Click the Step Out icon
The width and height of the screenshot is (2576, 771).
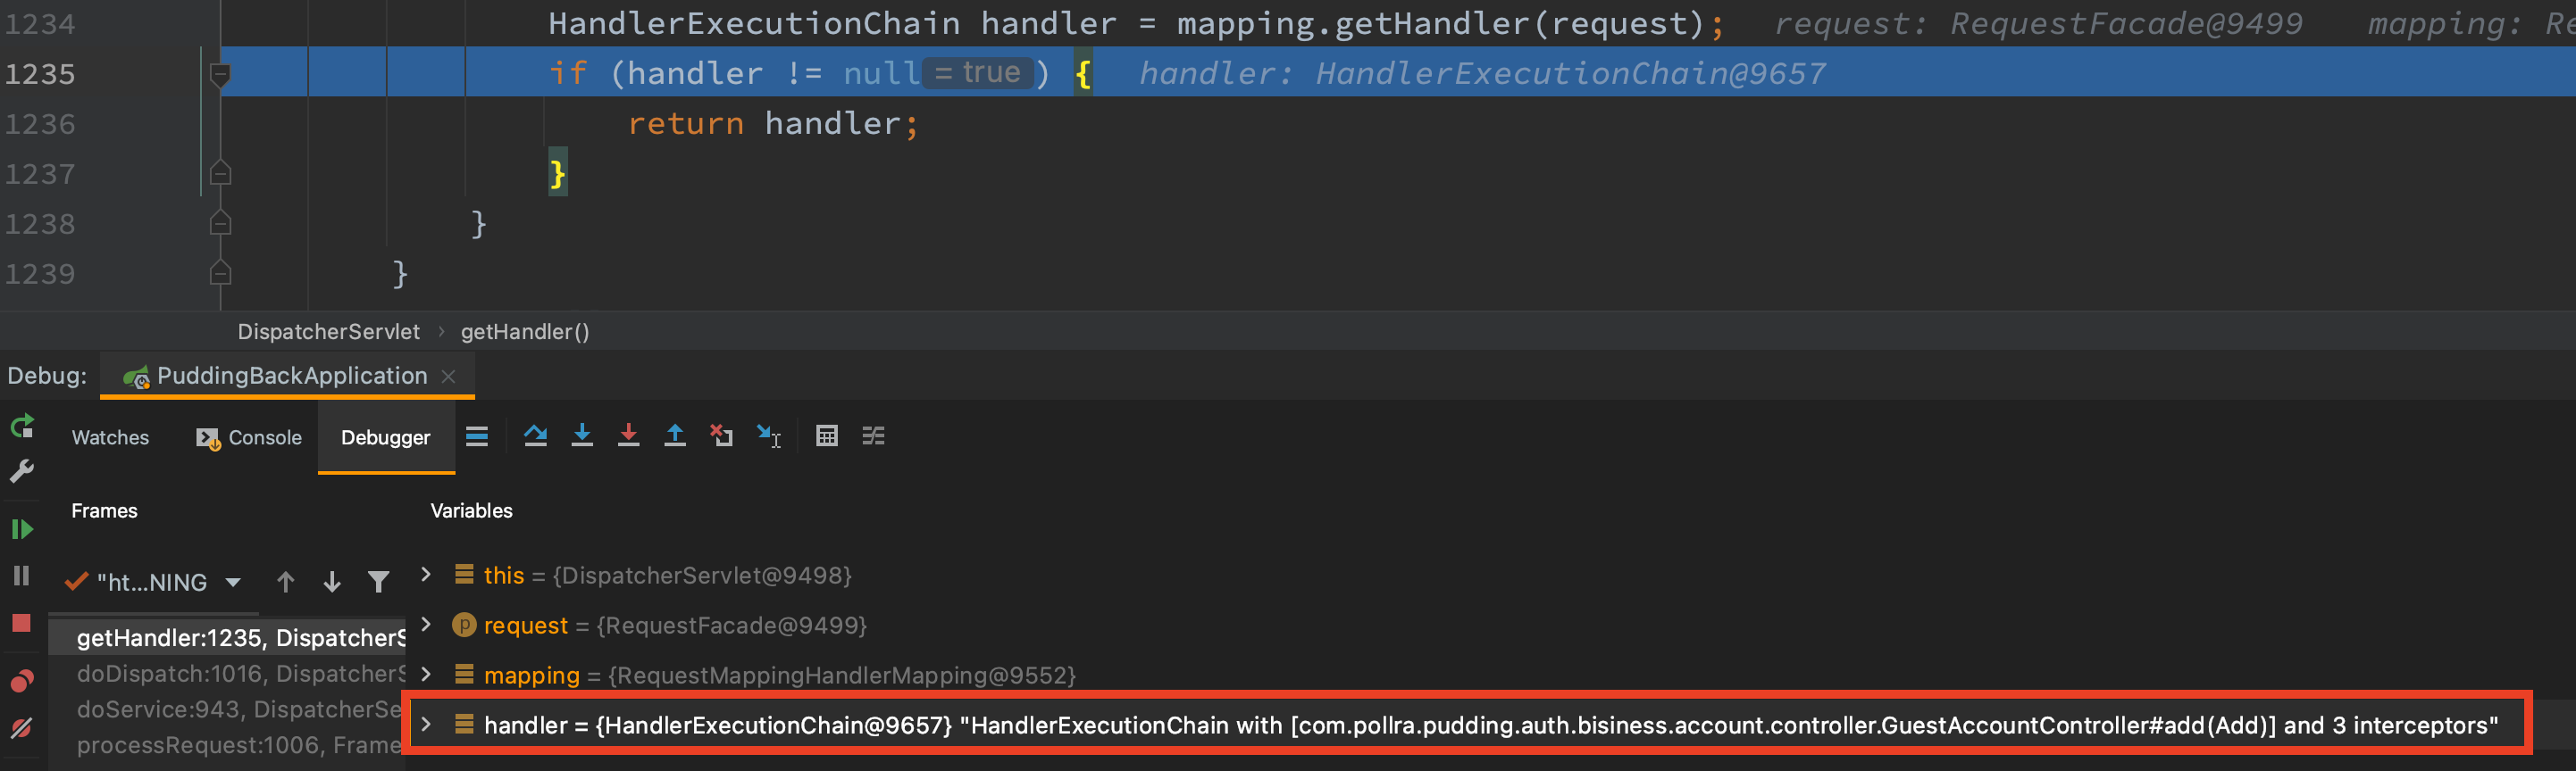click(675, 435)
